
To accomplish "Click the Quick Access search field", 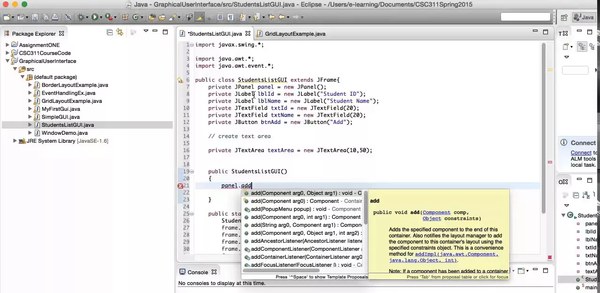I will pos(525,17).
